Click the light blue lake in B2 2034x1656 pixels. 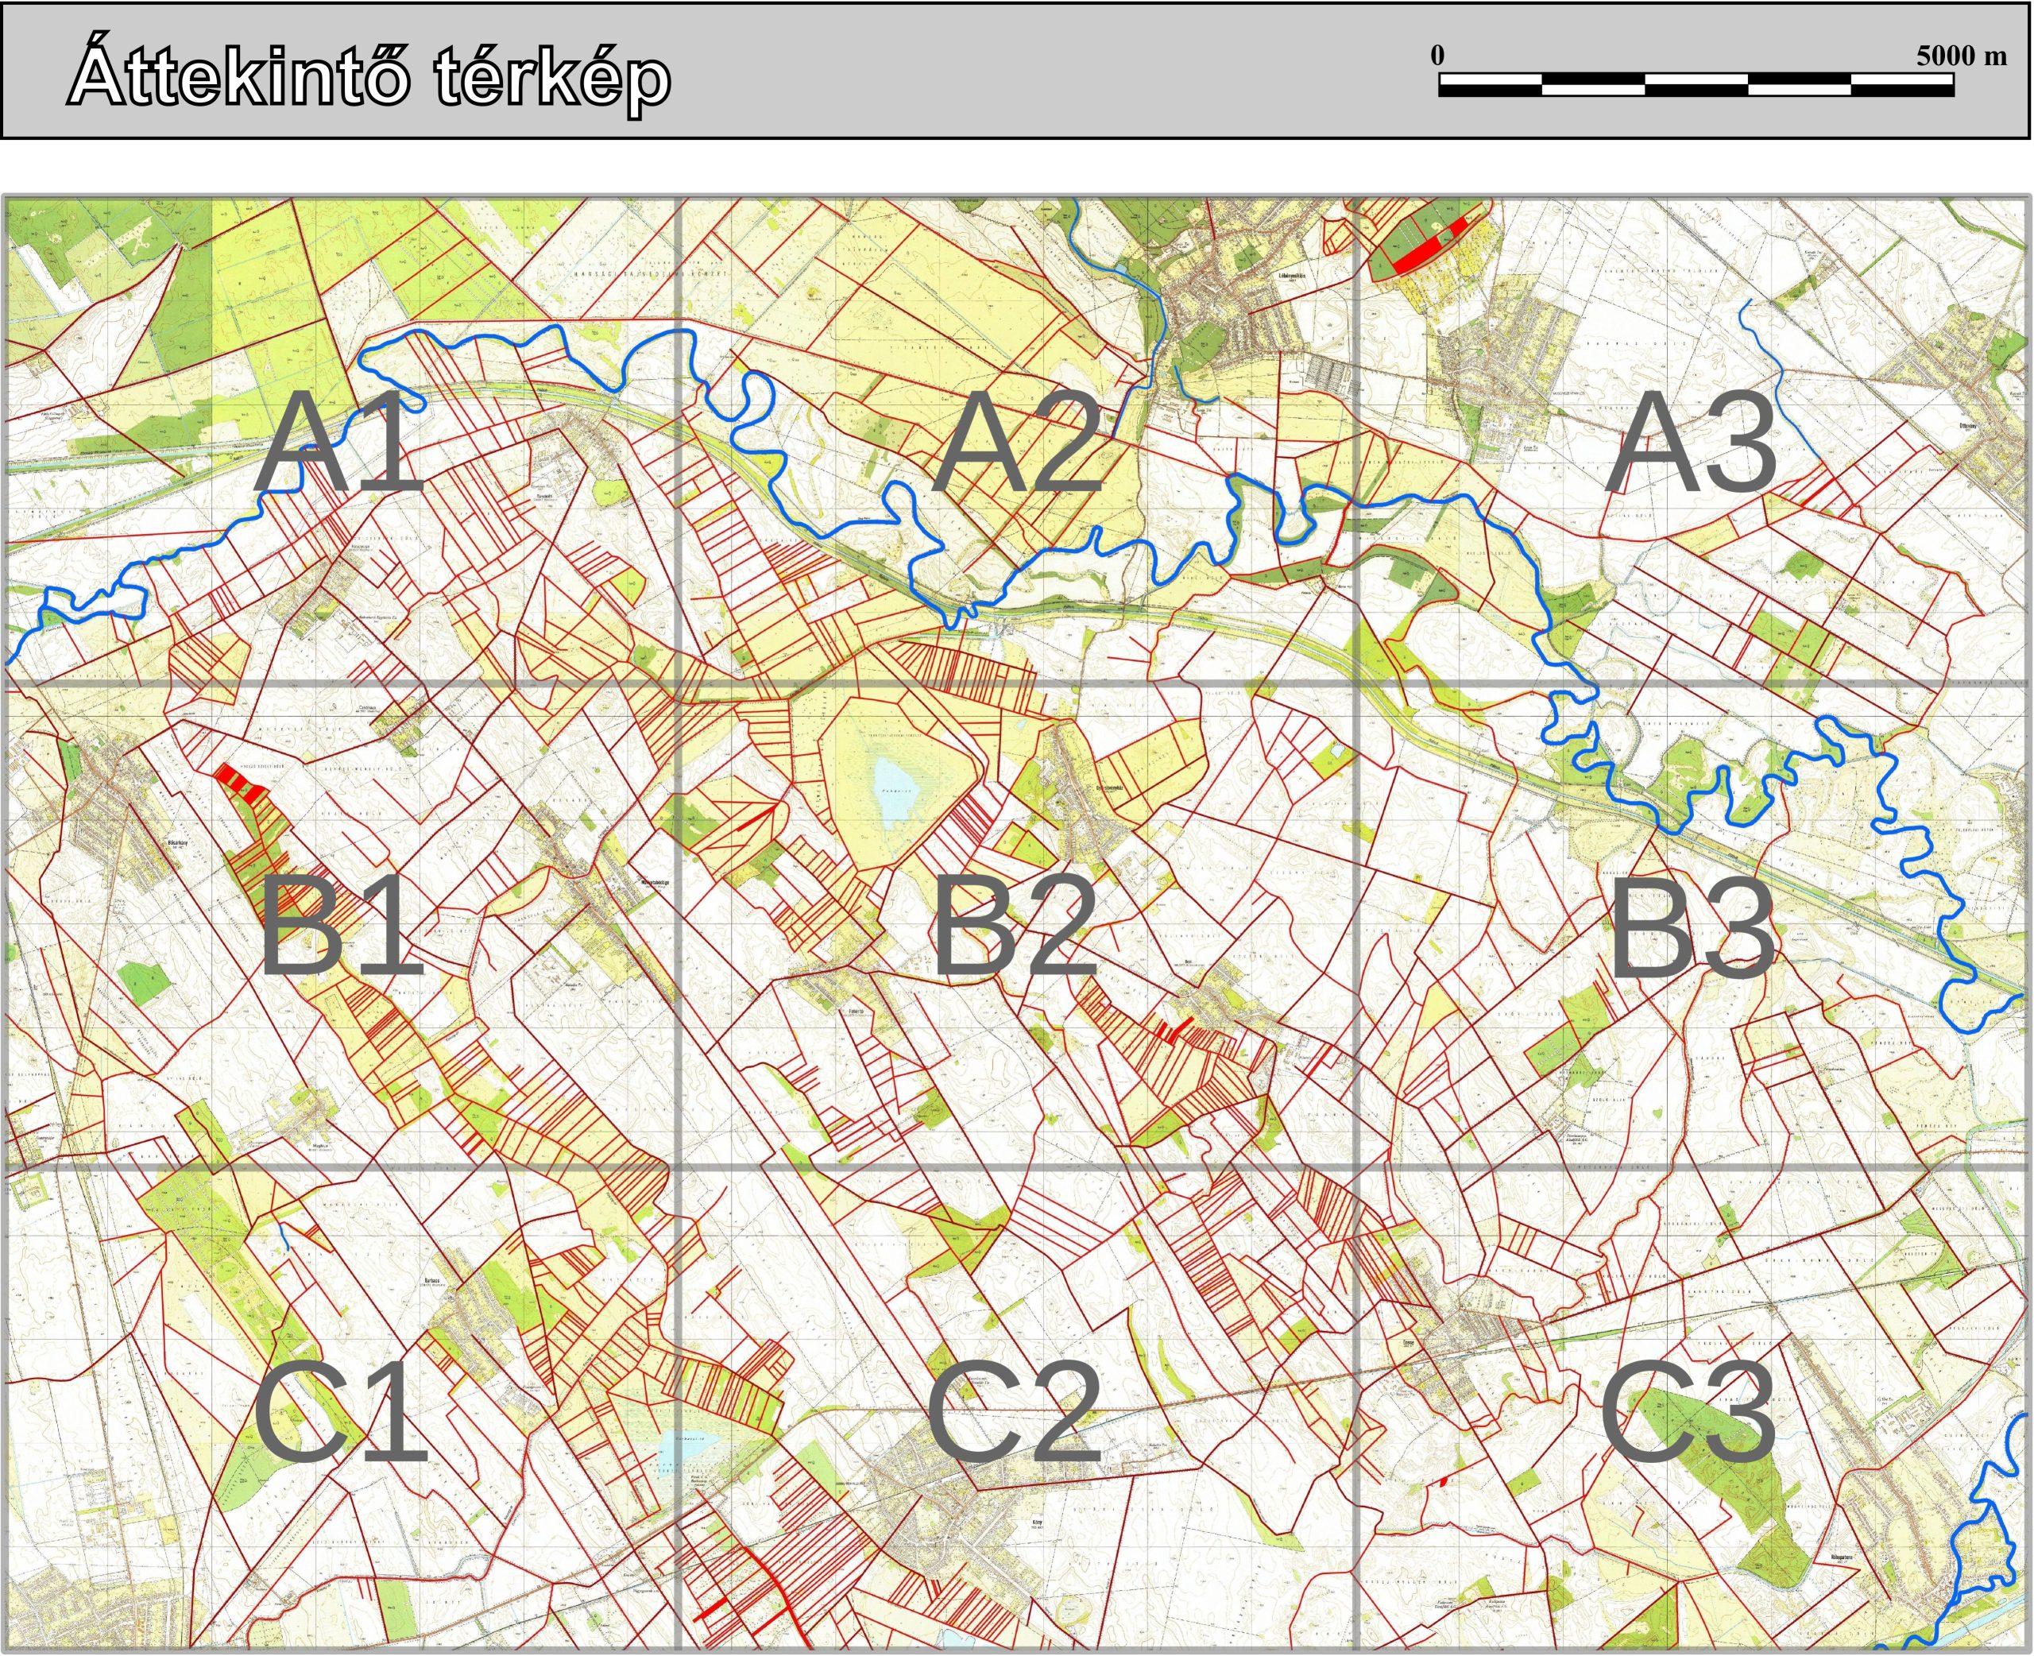[x=895, y=790]
